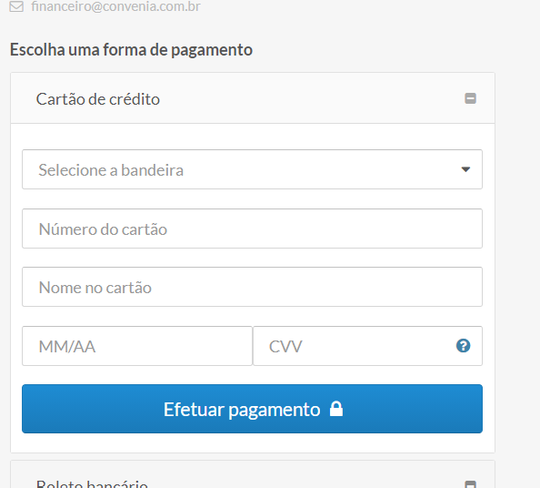This screenshot has width=540, height=488.
Task: Focus the Número do cartão field
Action: pyautogui.click(x=252, y=229)
